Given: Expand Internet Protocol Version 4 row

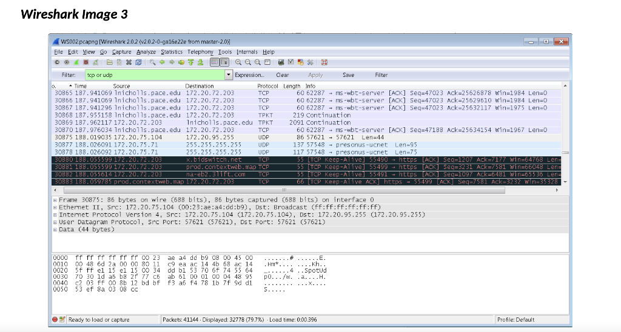Looking at the screenshot, I should tap(55, 215).
